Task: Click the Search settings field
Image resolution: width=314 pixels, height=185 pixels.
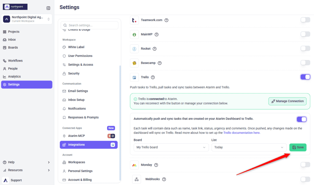Action: [90, 25]
